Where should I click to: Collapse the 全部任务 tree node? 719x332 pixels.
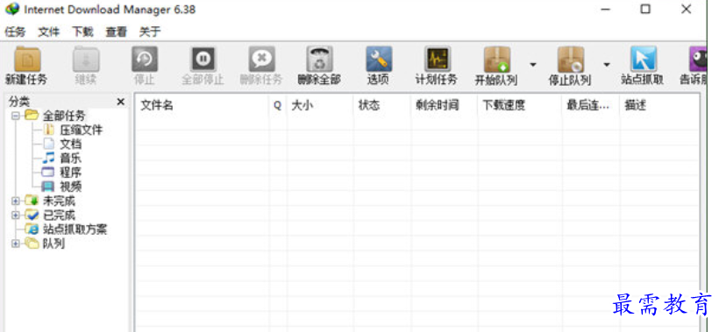16,116
